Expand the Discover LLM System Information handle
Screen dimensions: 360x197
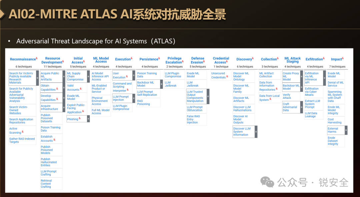(256, 132)
